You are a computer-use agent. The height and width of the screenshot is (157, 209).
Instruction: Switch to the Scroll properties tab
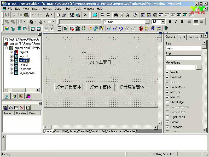182,37
